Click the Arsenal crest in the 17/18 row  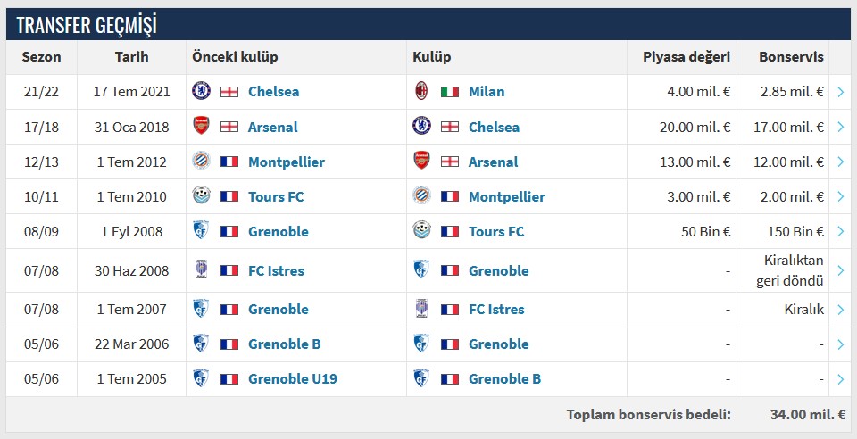tap(201, 127)
